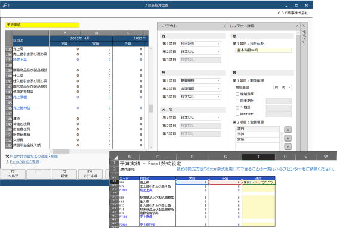Collapse the レイアウト詳細 panel with its arrow

click(296, 26)
